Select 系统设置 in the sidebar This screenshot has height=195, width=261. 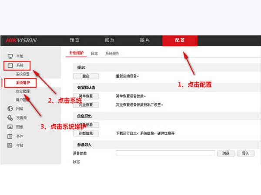[x=23, y=74]
